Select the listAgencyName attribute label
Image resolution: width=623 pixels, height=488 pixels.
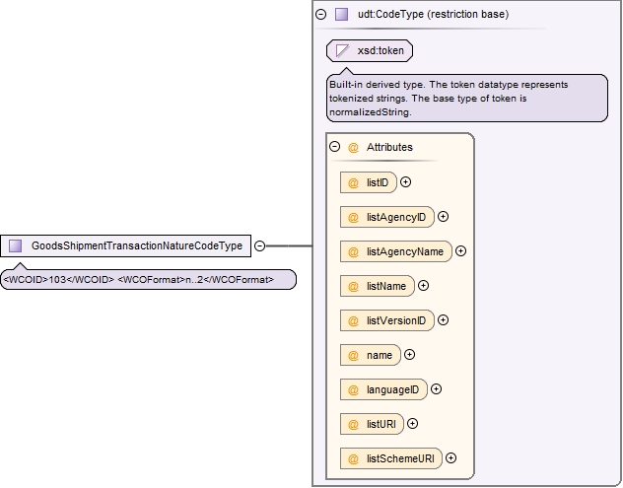click(x=405, y=252)
